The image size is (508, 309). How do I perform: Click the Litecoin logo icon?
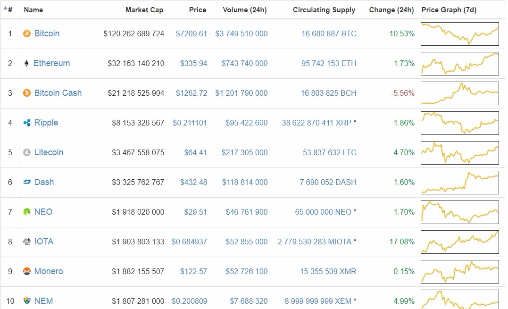pos(27,152)
